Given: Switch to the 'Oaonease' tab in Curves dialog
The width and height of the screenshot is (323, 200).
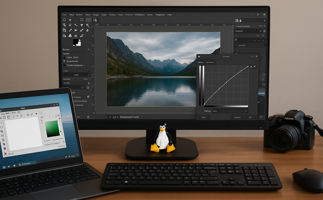Looking at the screenshot, I should (x=210, y=62).
